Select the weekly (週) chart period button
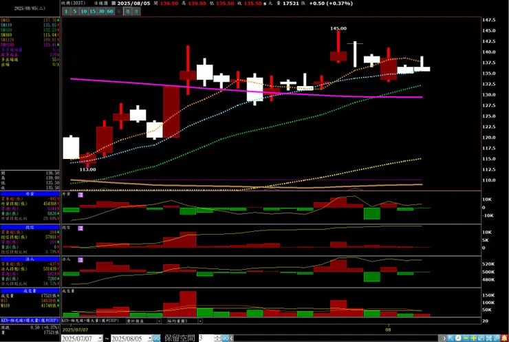 click(127, 12)
